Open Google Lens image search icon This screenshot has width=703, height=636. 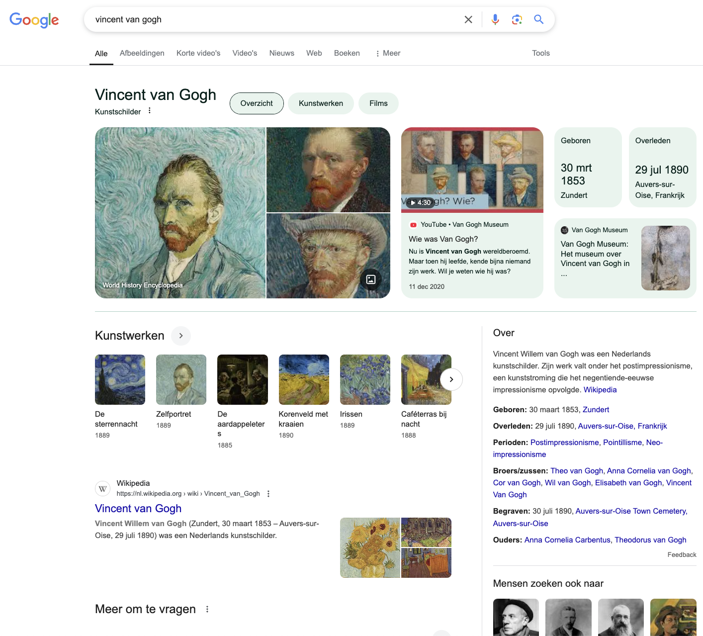[x=517, y=19]
